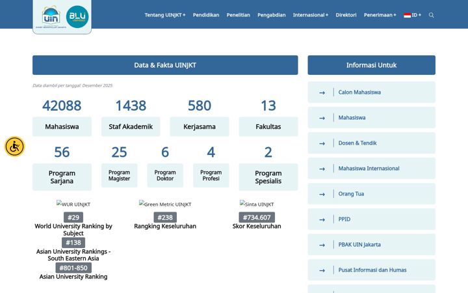468x293 pixels.
Task: Click the Mahasiswa stat label box
Action: (x=62, y=127)
